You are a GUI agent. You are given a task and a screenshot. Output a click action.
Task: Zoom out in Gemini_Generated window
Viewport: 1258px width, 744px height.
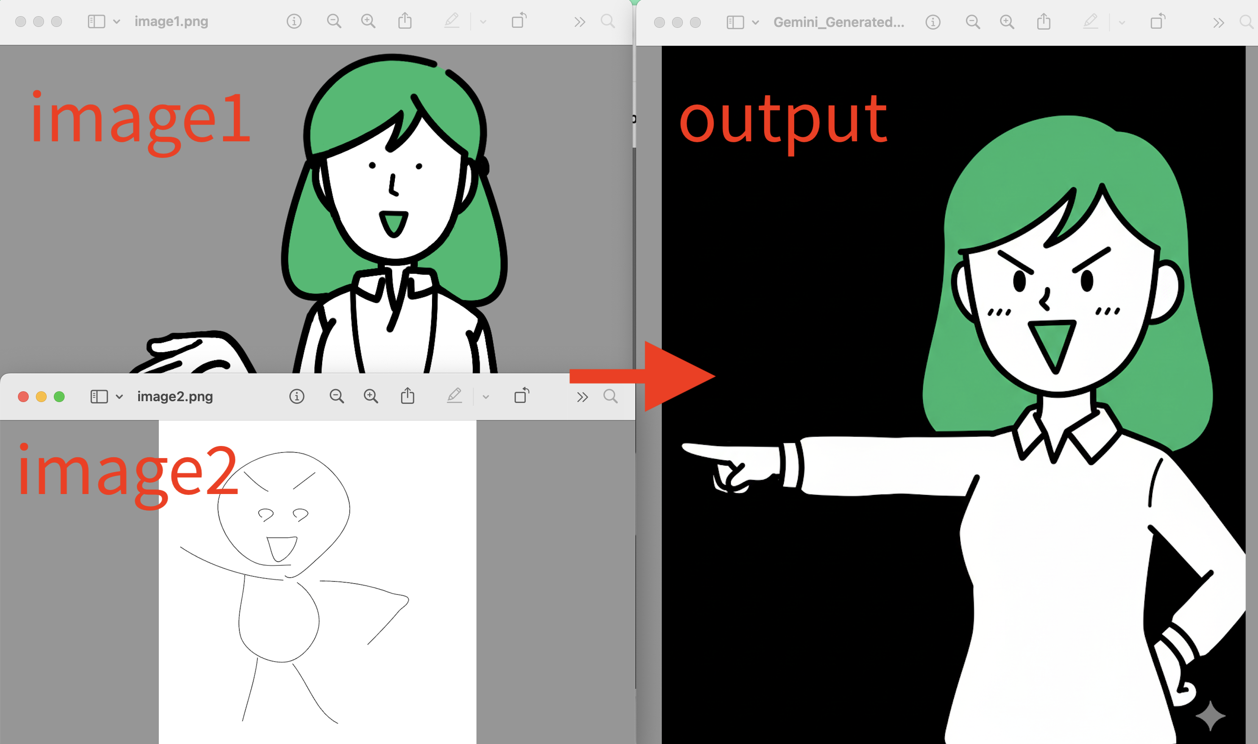tap(973, 22)
